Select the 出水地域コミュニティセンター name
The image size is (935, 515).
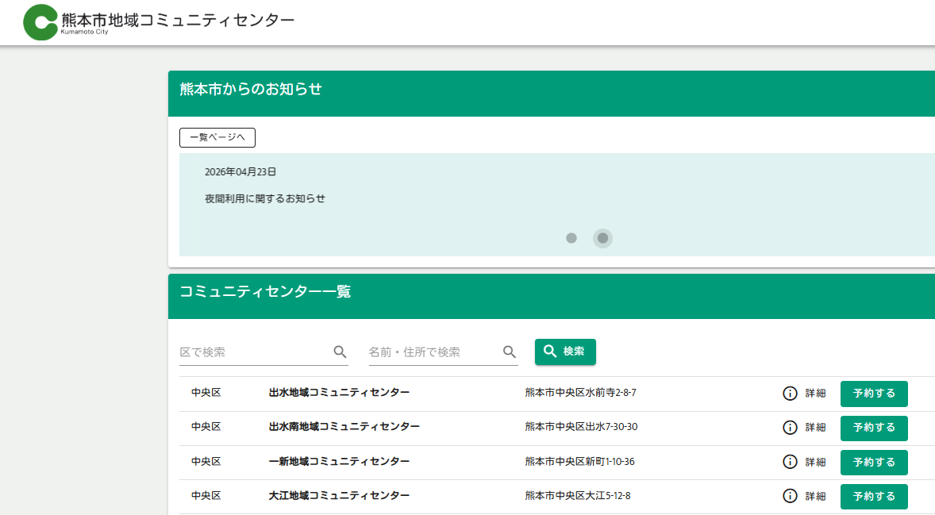click(339, 393)
